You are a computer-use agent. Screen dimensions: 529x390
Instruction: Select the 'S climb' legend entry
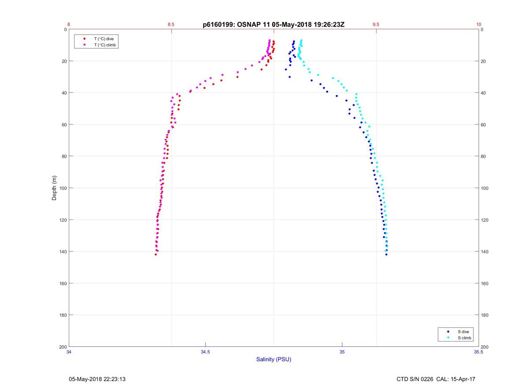(x=465, y=338)
